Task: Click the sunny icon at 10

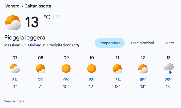Action: 92,69
